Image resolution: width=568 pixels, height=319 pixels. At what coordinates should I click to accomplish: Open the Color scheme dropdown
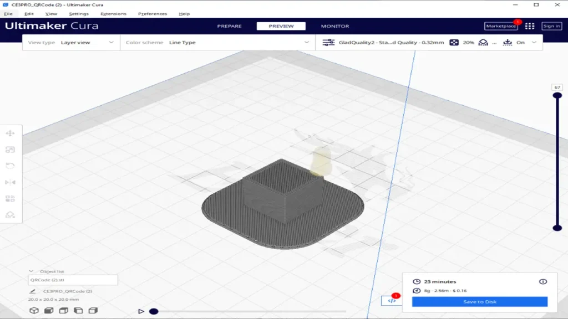[x=217, y=42]
